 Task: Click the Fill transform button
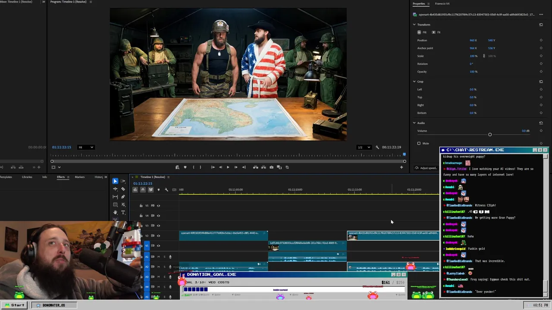(x=422, y=32)
